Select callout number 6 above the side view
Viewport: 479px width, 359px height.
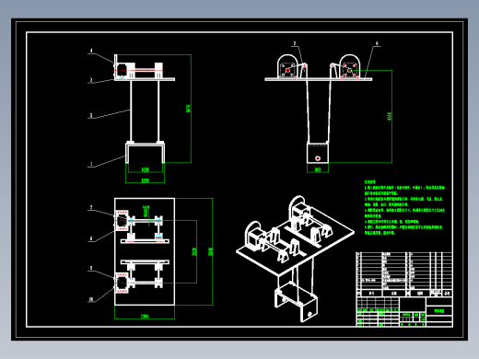point(377,43)
